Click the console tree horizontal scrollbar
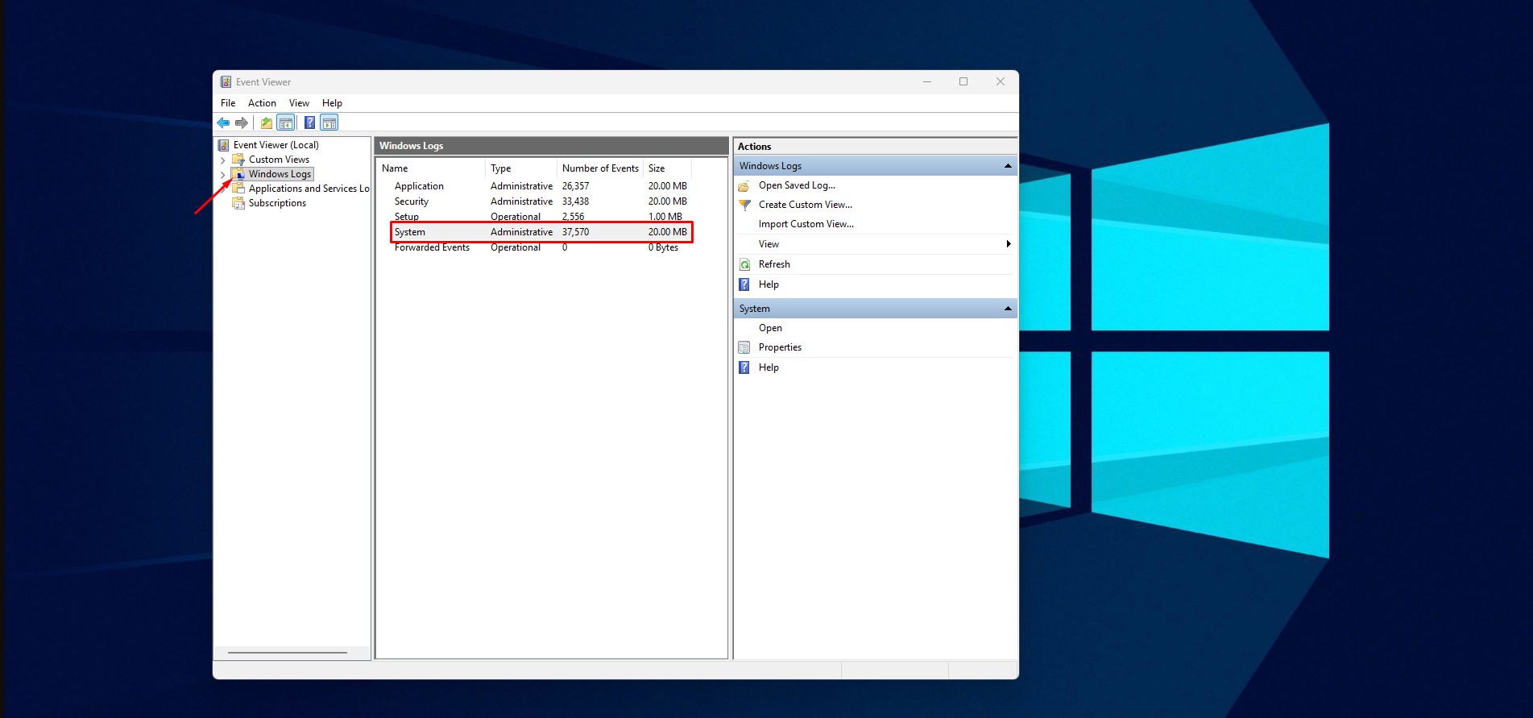The width and height of the screenshot is (1533, 718). tap(288, 653)
